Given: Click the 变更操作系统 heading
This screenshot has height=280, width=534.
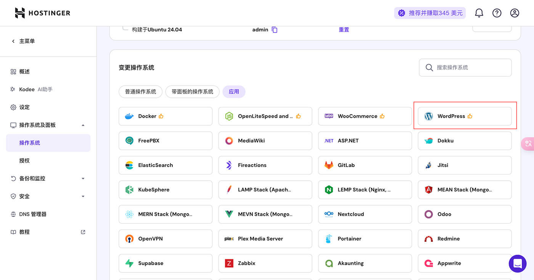Looking at the screenshot, I should click(x=136, y=68).
